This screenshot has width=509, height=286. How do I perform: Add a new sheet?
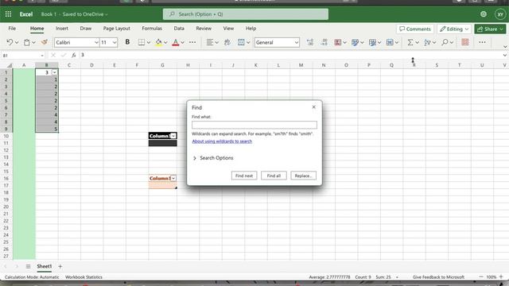[x=60, y=266]
